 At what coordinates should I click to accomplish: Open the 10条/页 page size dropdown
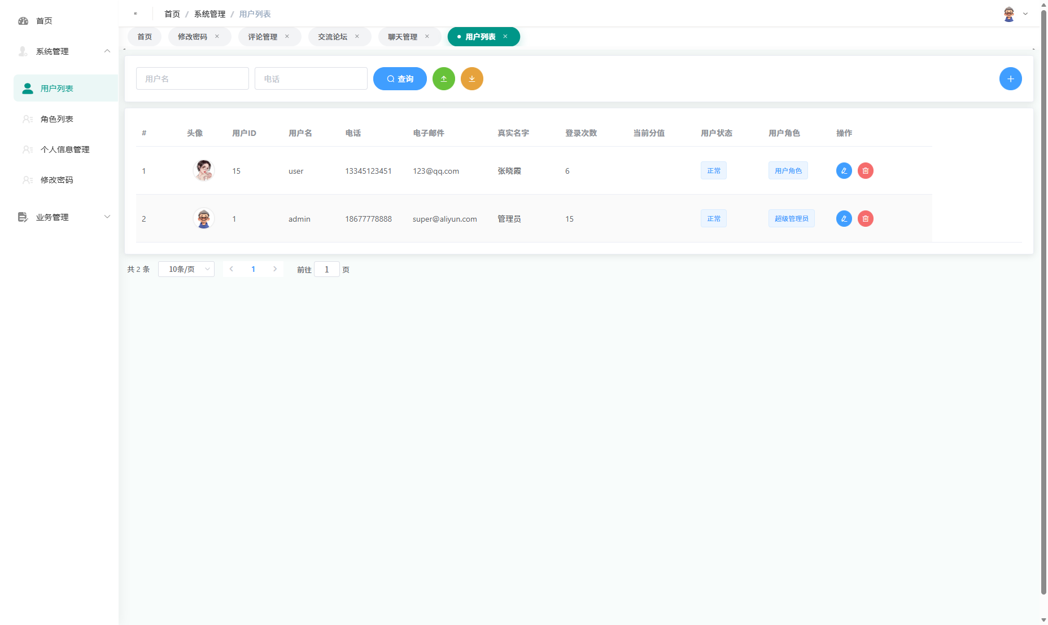[x=186, y=269]
